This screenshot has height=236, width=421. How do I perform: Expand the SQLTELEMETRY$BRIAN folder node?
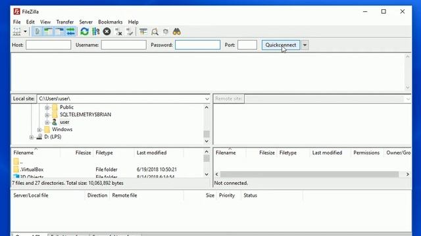pos(47,115)
